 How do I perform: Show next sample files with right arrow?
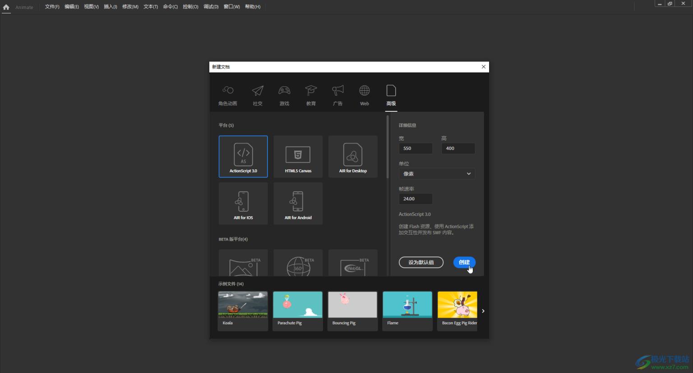pos(483,311)
